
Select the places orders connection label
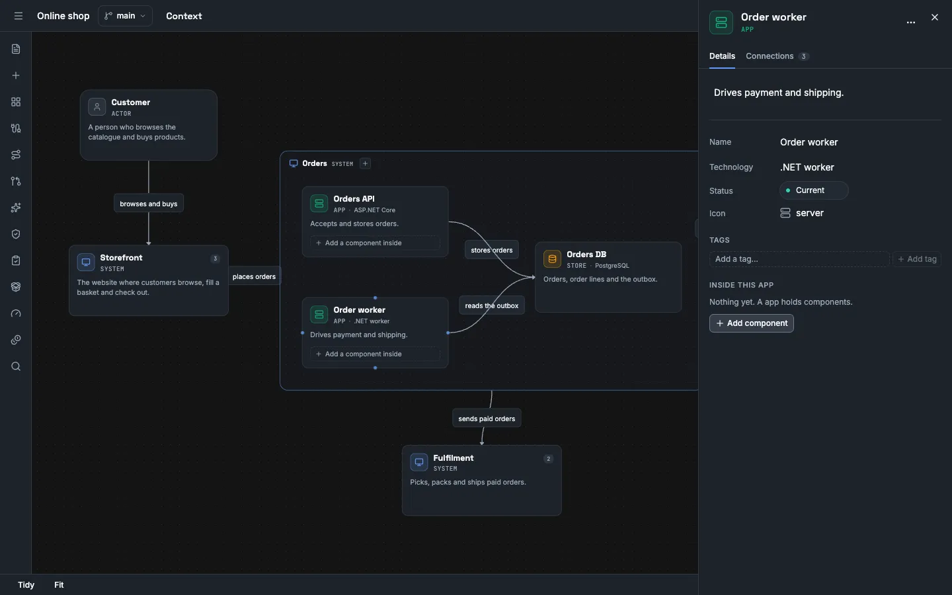click(254, 276)
